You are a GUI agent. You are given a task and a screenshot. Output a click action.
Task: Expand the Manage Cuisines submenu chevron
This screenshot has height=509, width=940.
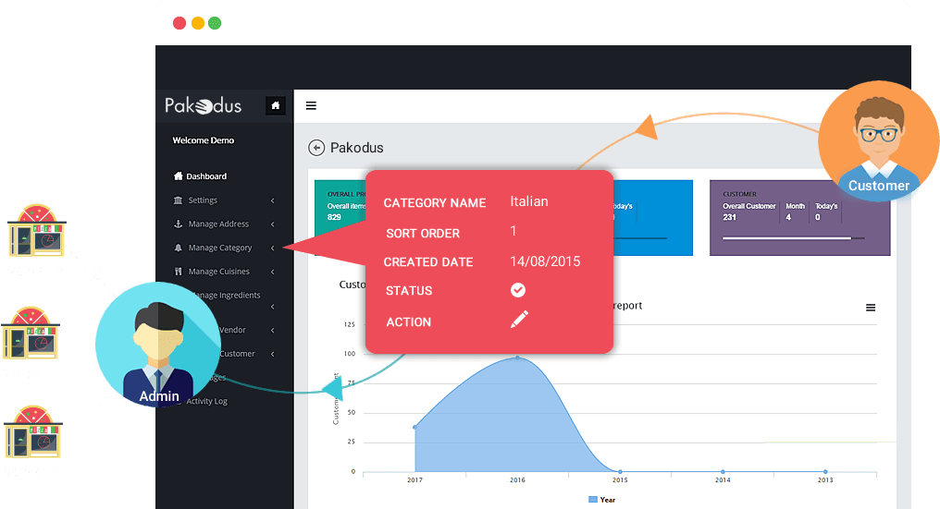[273, 273]
